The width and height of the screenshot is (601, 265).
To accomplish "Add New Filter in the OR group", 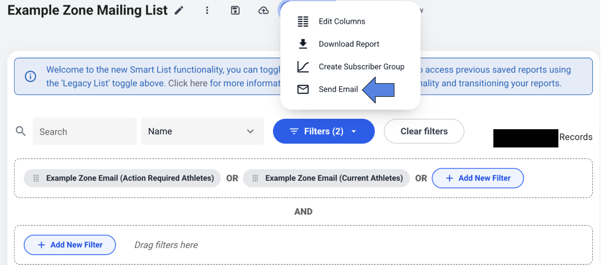I will pos(478,178).
